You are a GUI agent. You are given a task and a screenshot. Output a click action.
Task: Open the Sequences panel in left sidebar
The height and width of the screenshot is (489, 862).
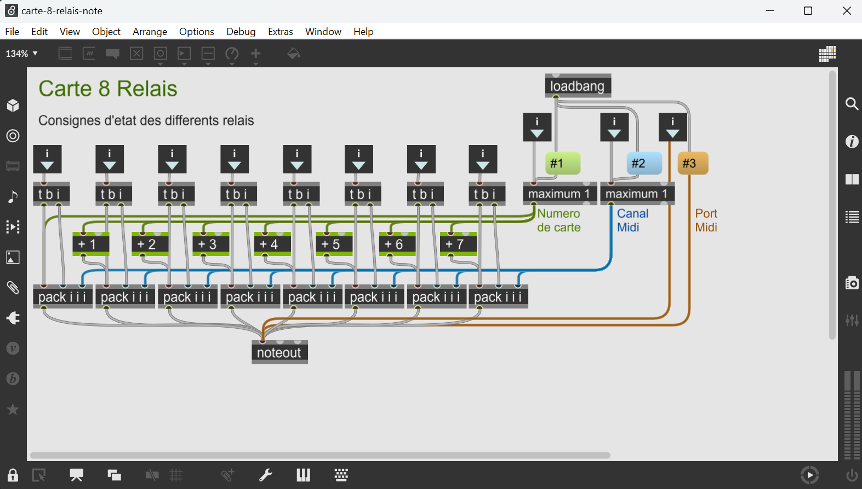(13, 226)
